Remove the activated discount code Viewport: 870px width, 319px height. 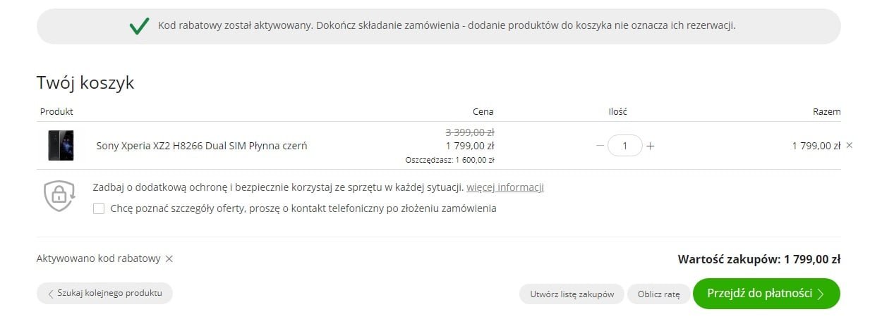(169, 258)
